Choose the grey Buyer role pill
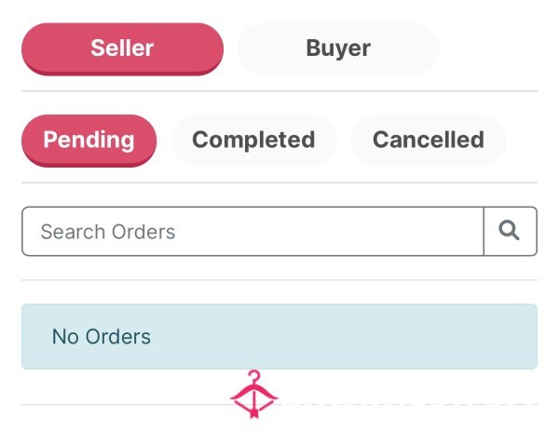Image resolution: width=559 pixels, height=445 pixels. point(338,48)
